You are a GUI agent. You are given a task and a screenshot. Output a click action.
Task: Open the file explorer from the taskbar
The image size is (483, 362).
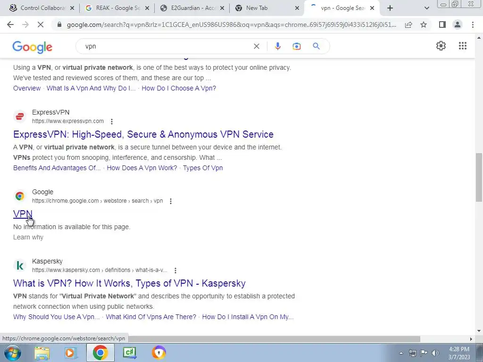[42, 353]
